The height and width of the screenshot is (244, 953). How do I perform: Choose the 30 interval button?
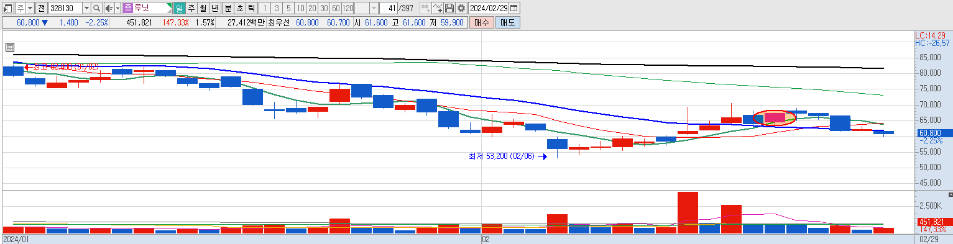(x=324, y=8)
